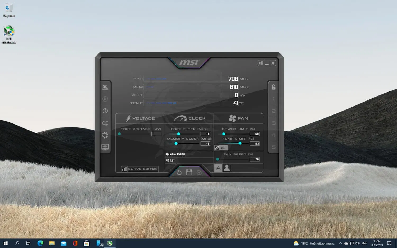The width and height of the screenshot is (397, 248).
Task: Select profile slot 1
Action: [273, 99]
